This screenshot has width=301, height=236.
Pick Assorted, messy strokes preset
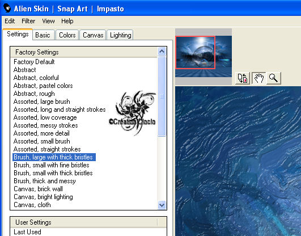[x=46, y=125]
